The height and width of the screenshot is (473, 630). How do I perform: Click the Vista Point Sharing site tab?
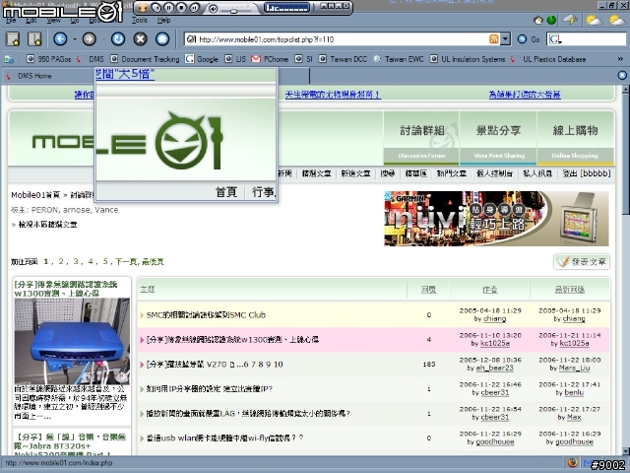498,138
